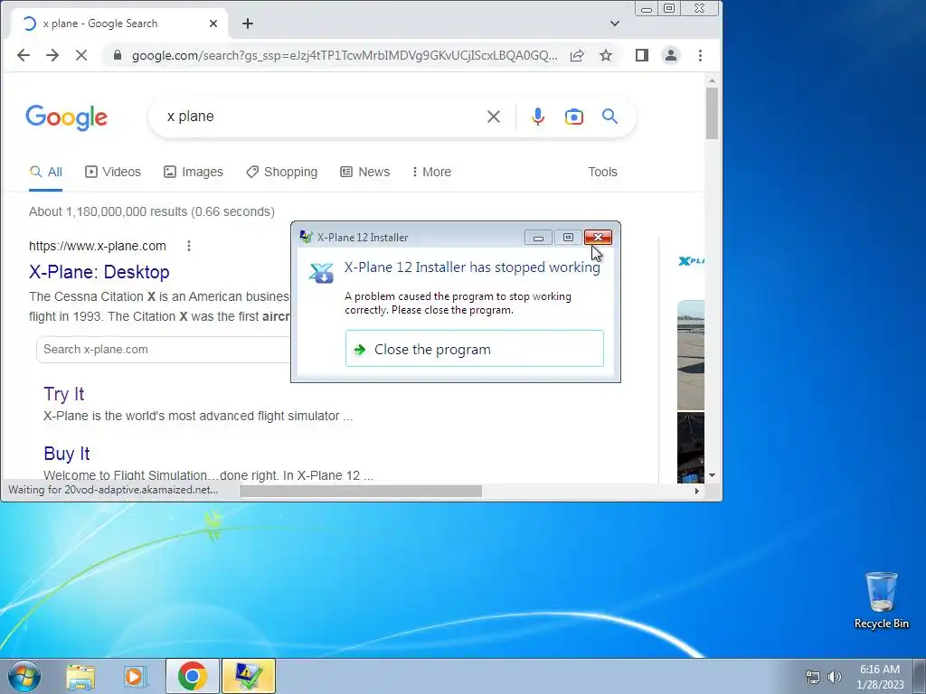926x694 pixels.
Task: Open Chrome side panel icon
Action: point(642,55)
